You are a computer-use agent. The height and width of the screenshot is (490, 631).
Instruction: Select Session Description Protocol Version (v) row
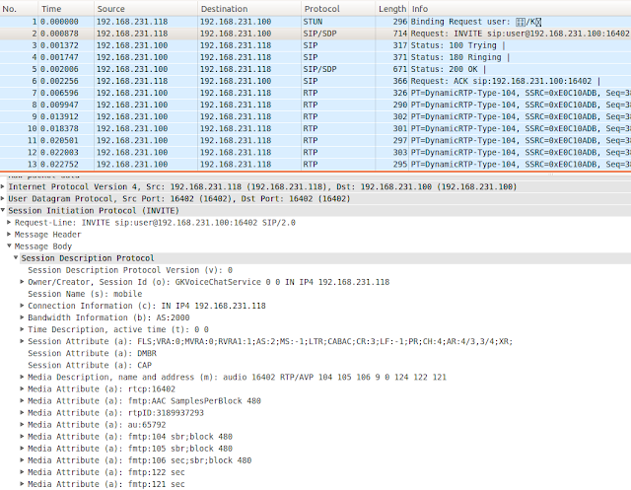[x=130, y=270]
